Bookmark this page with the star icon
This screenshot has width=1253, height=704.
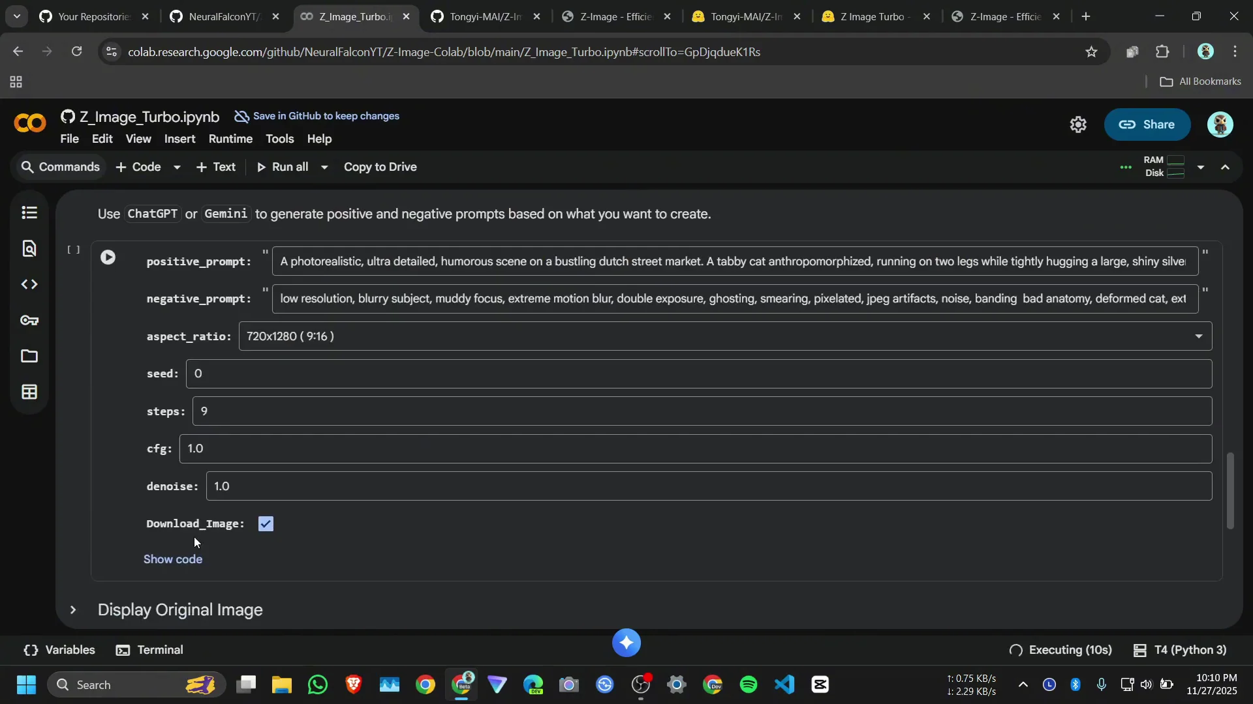coord(1092,51)
